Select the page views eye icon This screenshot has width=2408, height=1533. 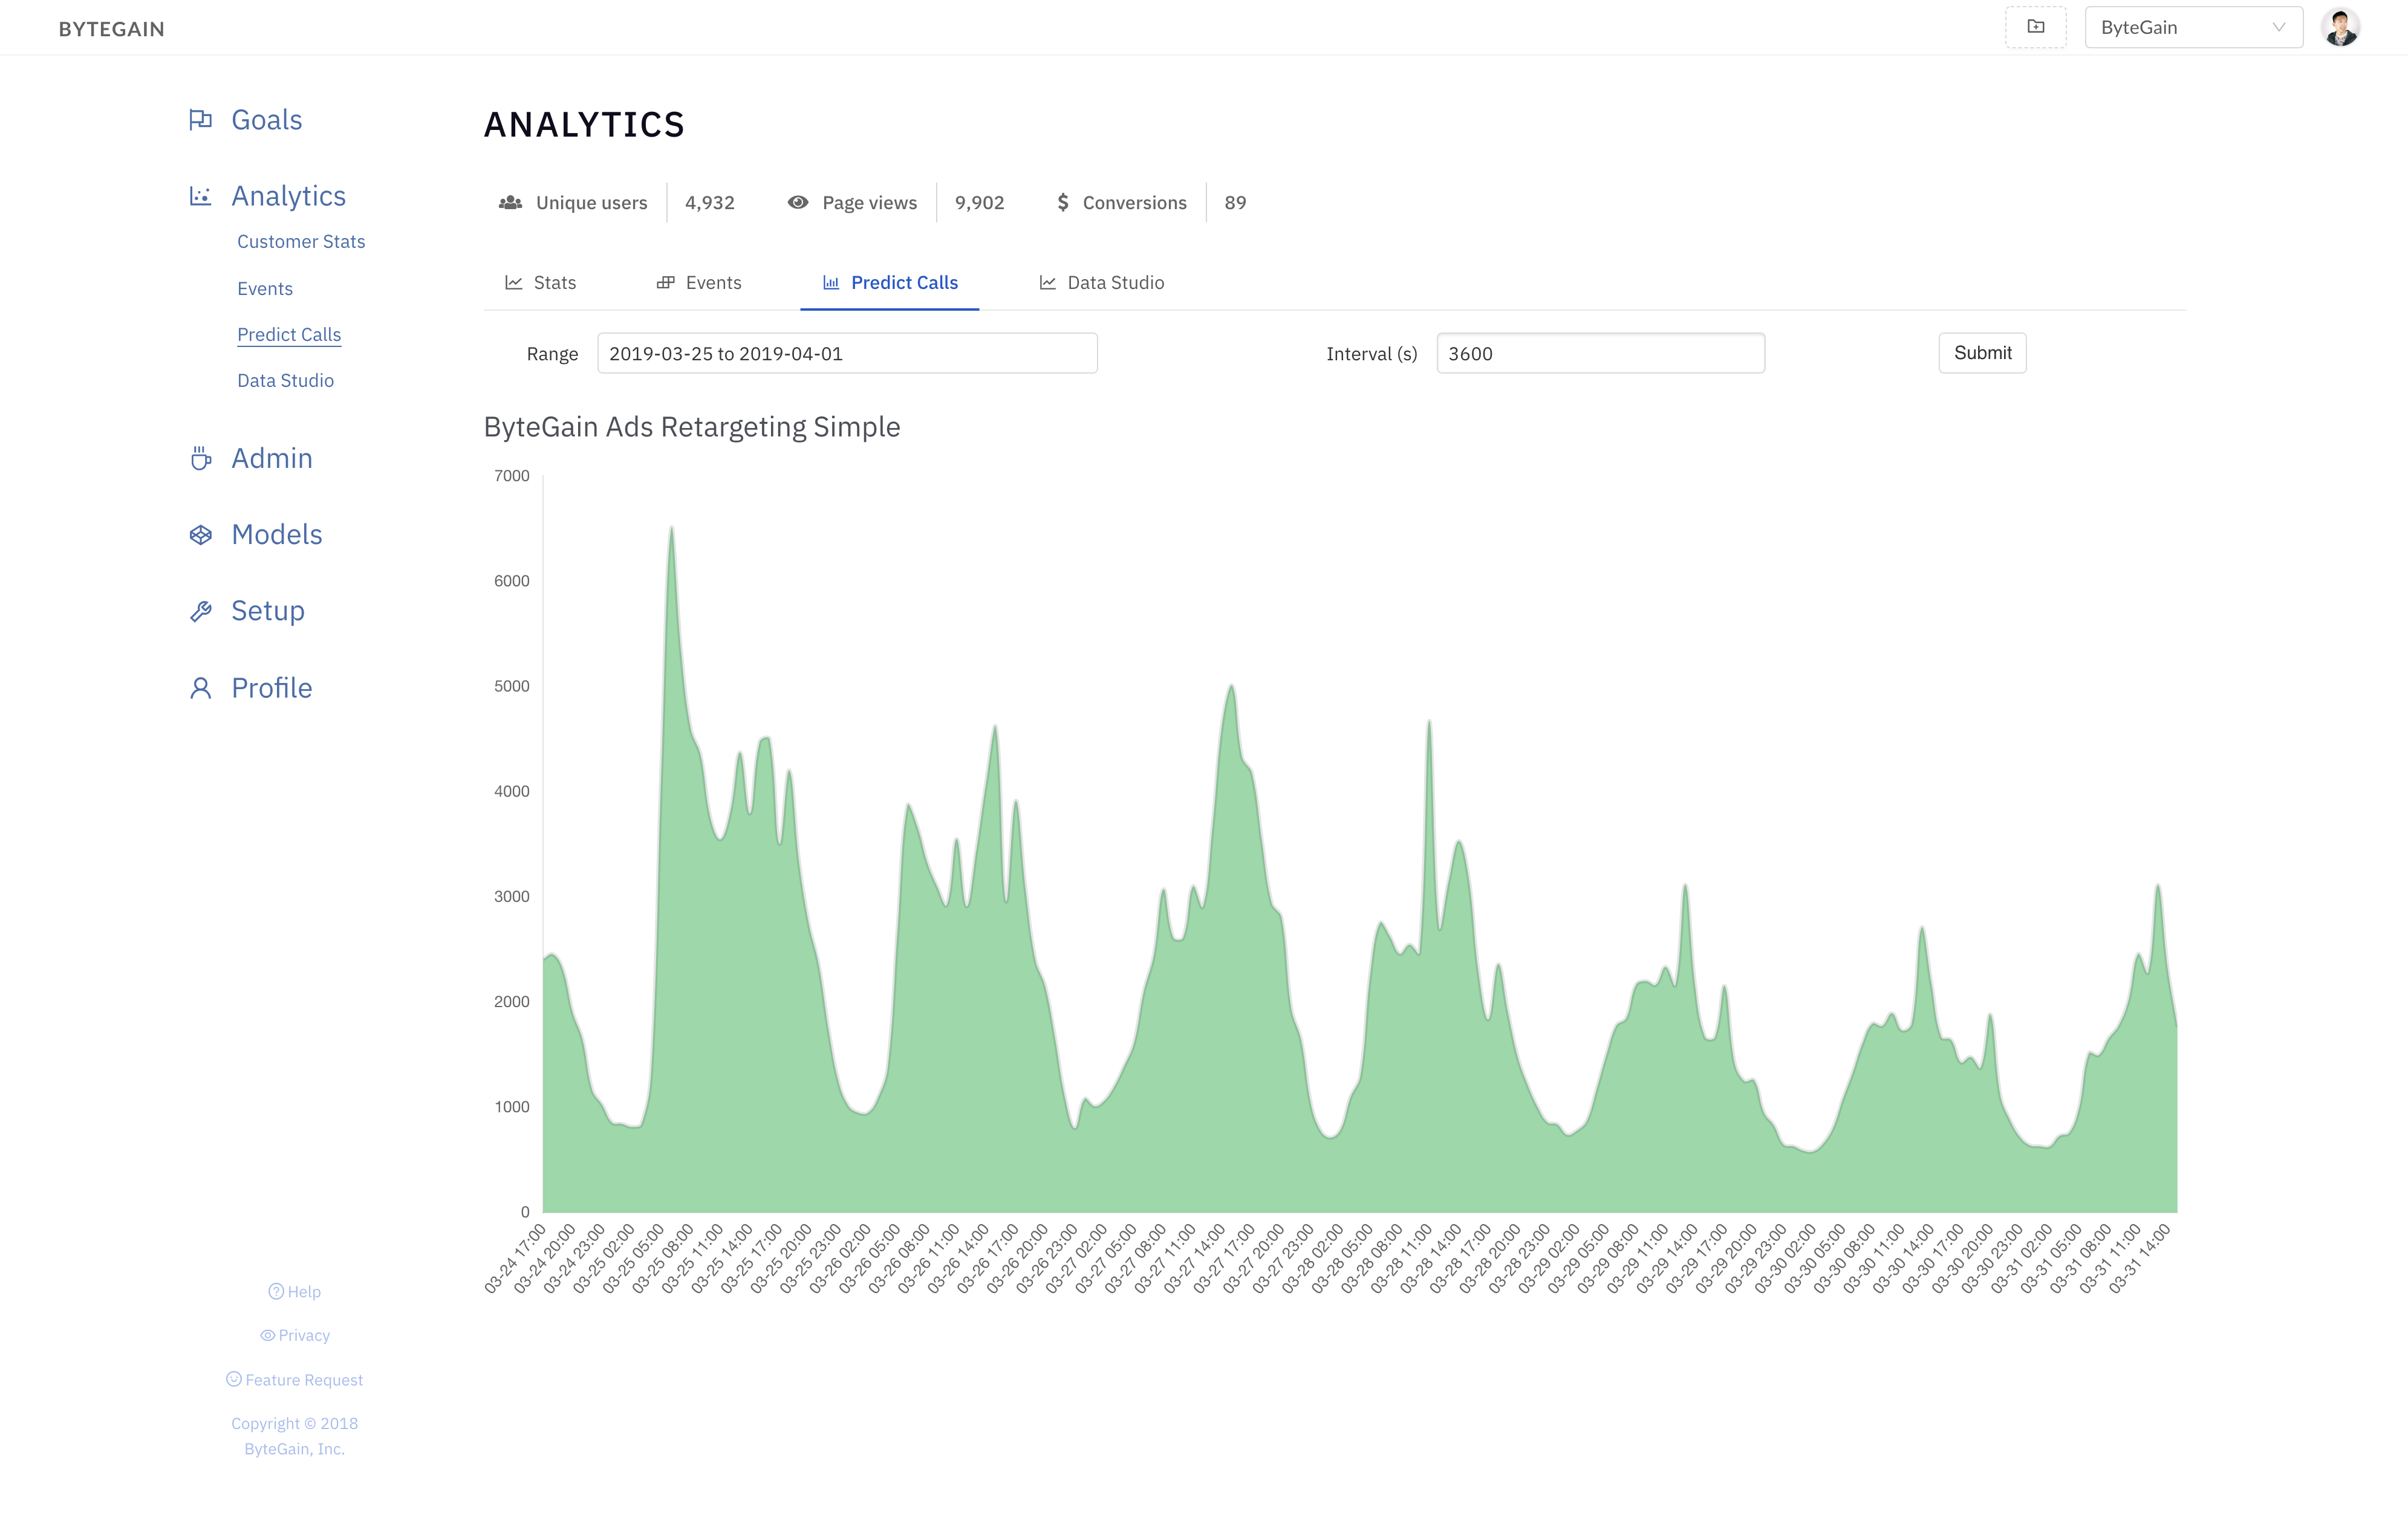point(797,202)
